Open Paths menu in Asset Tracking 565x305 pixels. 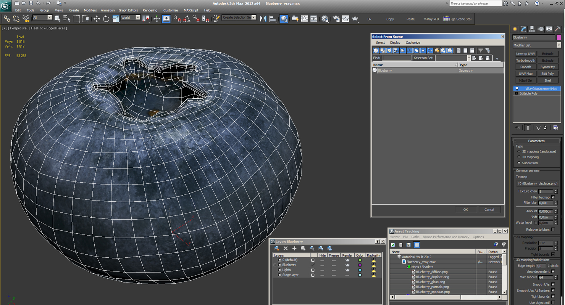[415, 237]
